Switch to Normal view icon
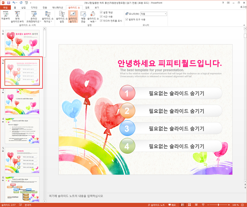 pos(183,205)
